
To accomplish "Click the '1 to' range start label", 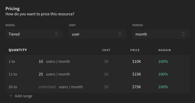I will point(12,61).
